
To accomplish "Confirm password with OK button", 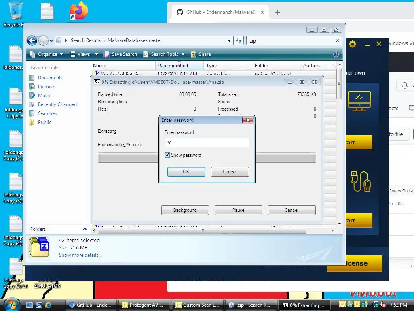I will (x=186, y=172).
